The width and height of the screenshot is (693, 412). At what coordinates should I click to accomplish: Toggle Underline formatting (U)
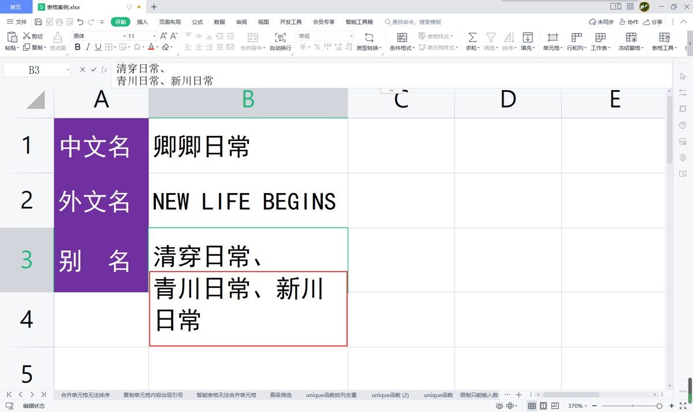[x=98, y=47]
